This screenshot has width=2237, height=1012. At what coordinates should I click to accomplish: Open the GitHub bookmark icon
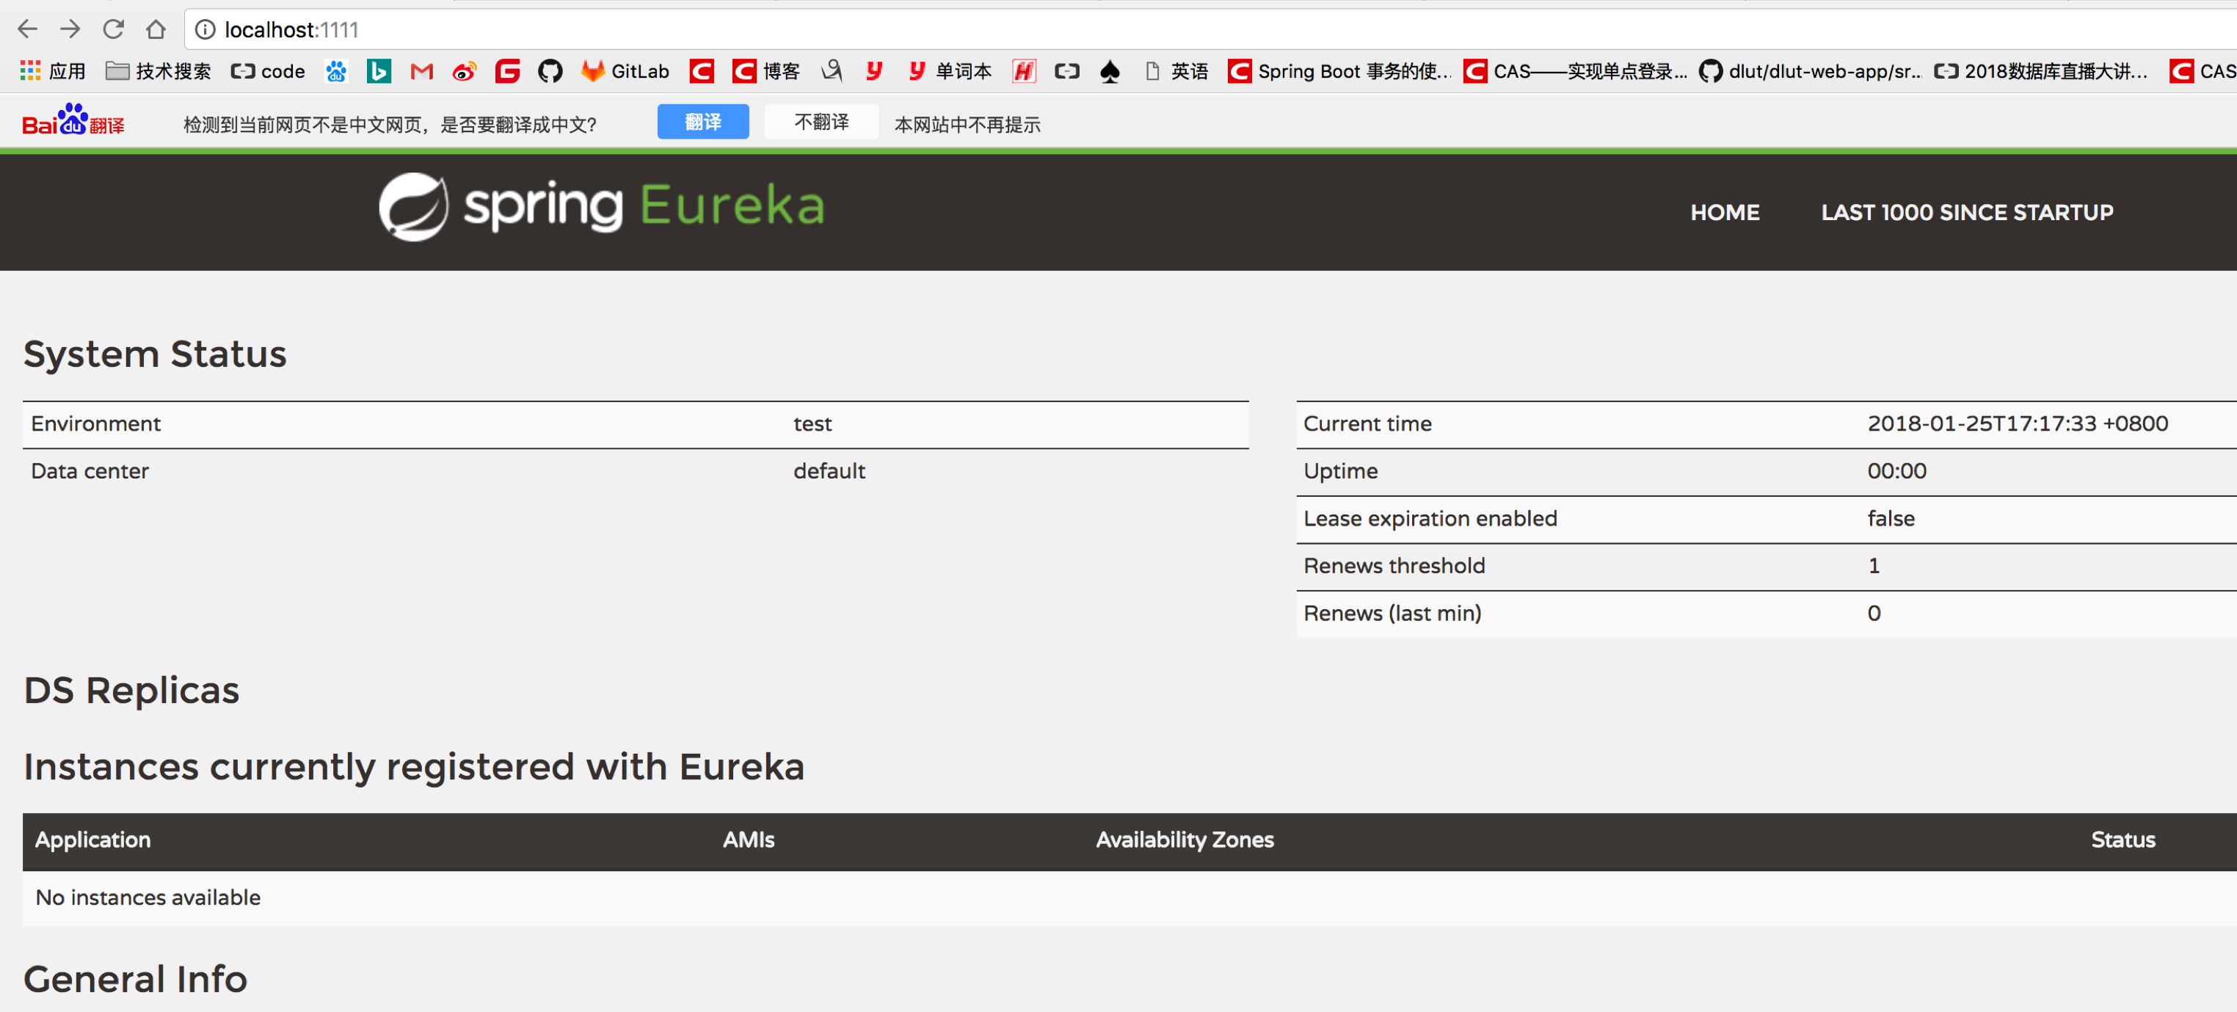click(550, 71)
